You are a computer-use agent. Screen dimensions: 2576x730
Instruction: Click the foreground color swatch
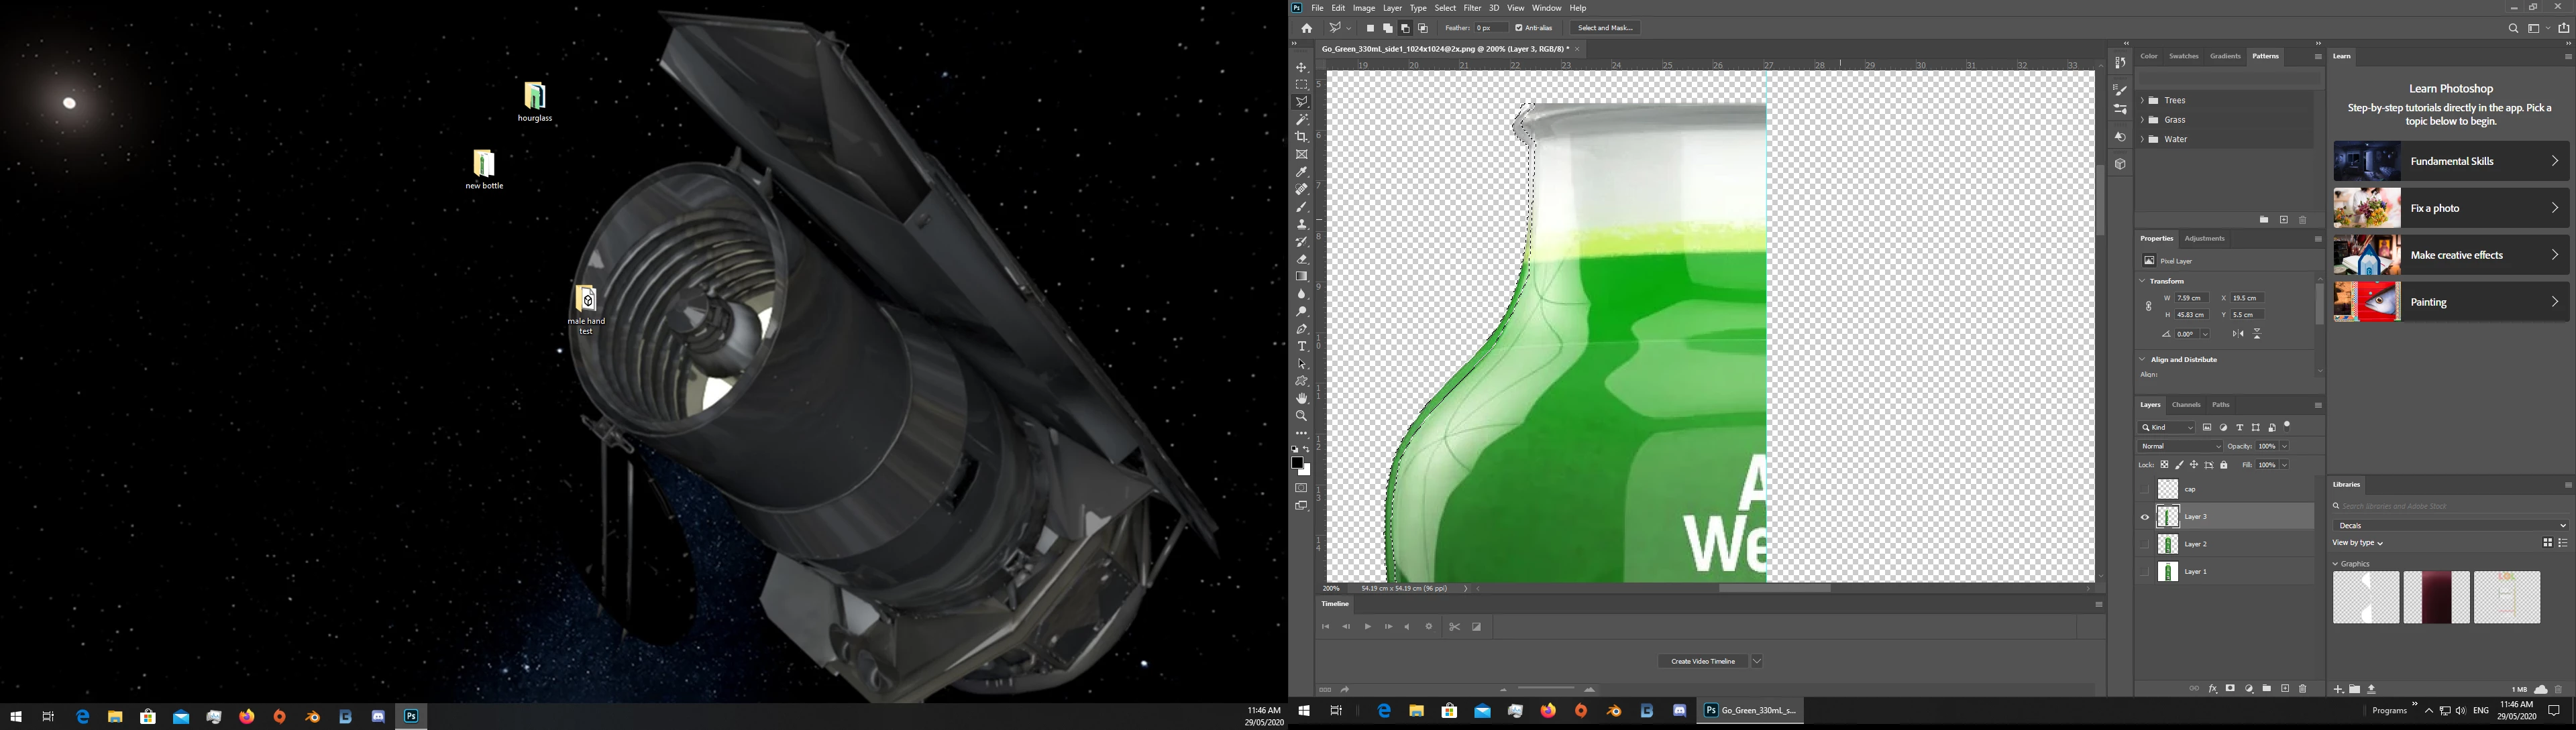coord(1297,463)
